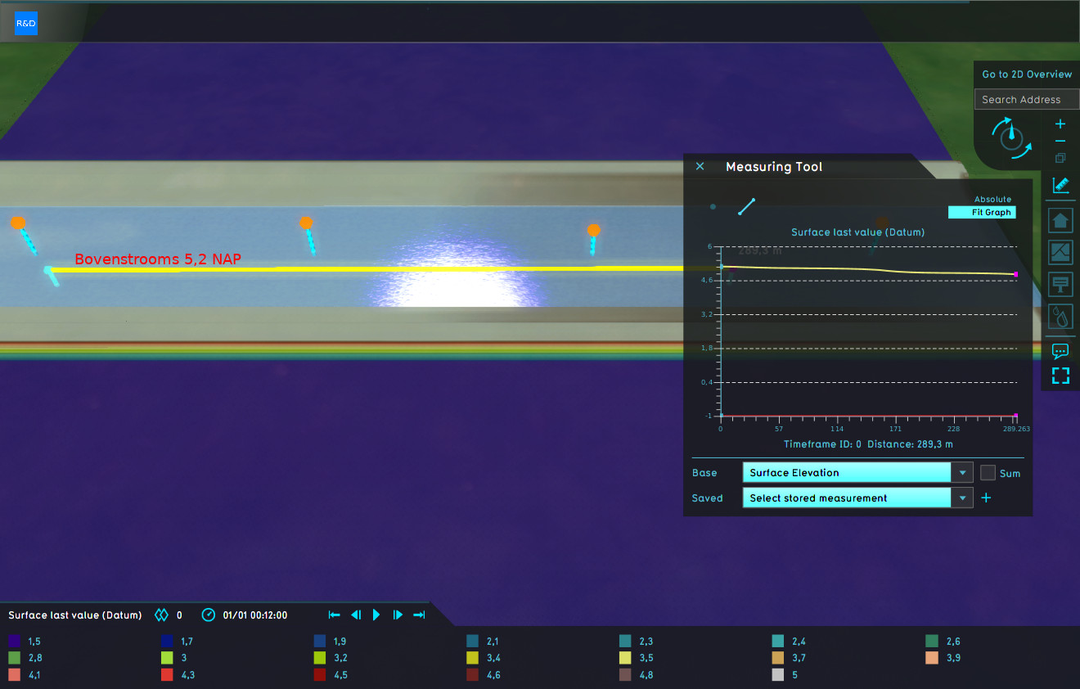Zoom in with the plus icon
1080x689 pixels.
pyautogui.click(x=1060, y=124)
